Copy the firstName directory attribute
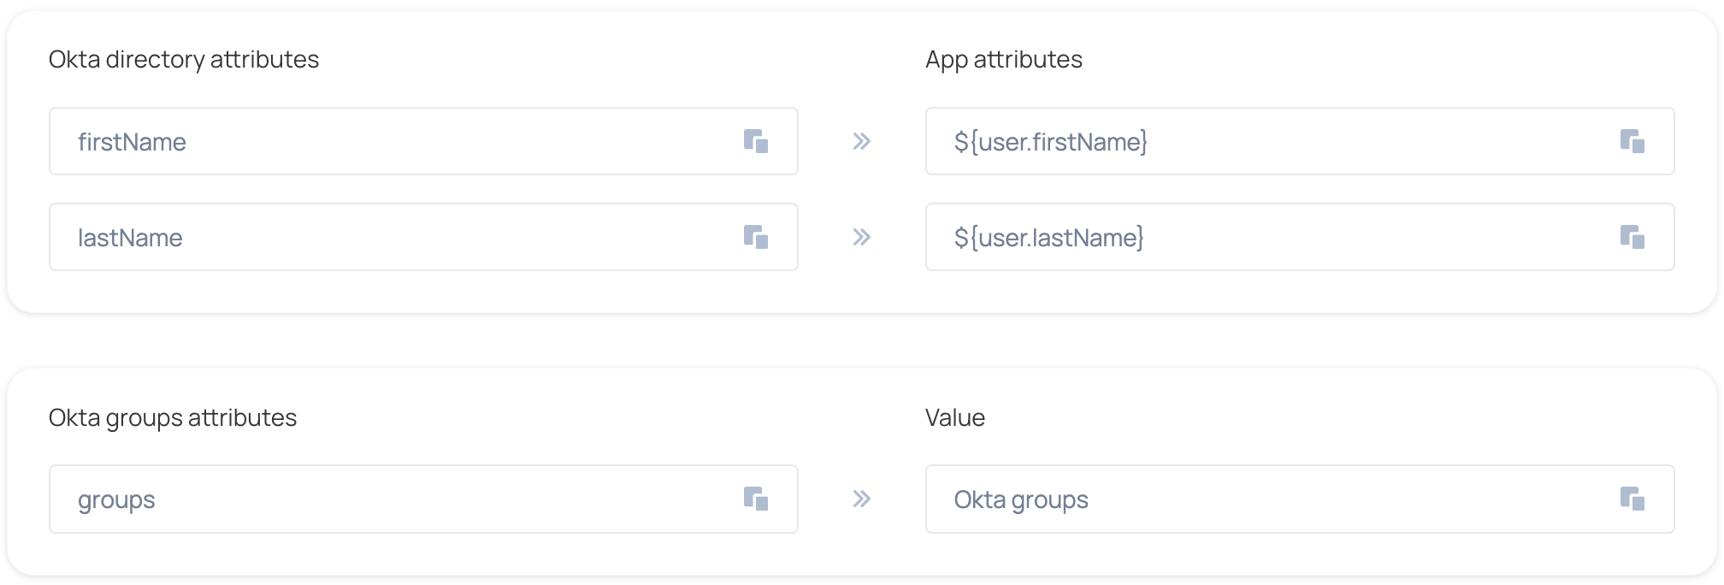This screenshot has height=585, width=1724. tap(756, 141)
